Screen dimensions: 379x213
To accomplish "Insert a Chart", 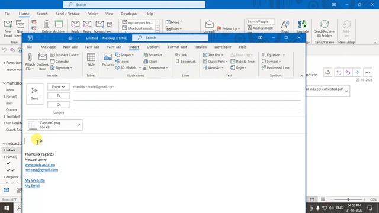I will (x=150, y=62).
